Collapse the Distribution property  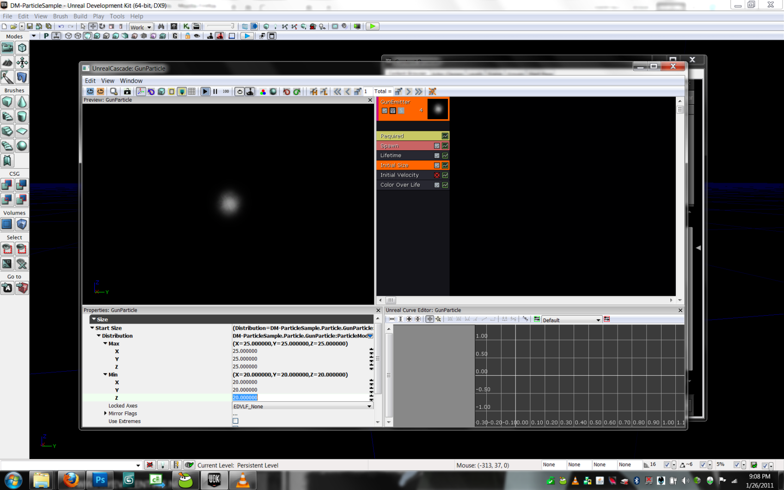pyautogui.click(x=98, y=336)
